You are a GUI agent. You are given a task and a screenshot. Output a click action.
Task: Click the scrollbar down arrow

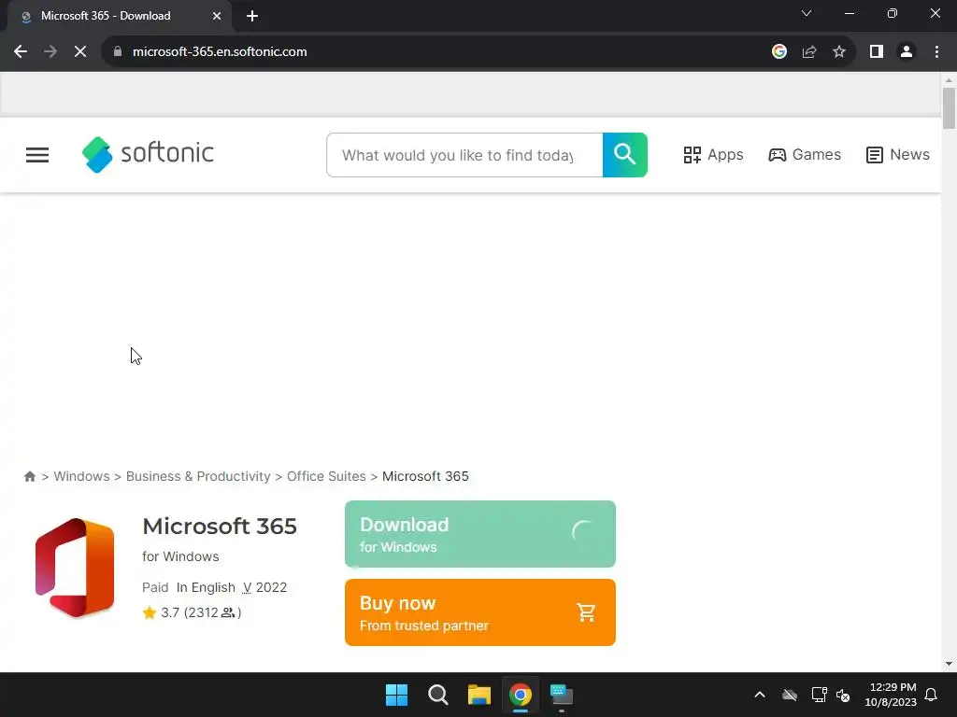click(949, 664)
